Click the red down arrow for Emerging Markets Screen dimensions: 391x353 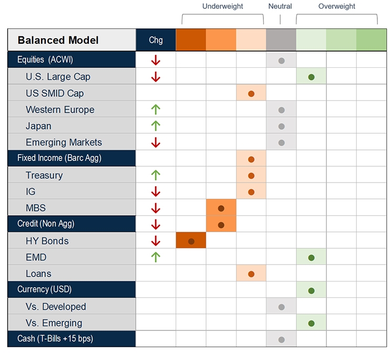[x=156, y=142]
